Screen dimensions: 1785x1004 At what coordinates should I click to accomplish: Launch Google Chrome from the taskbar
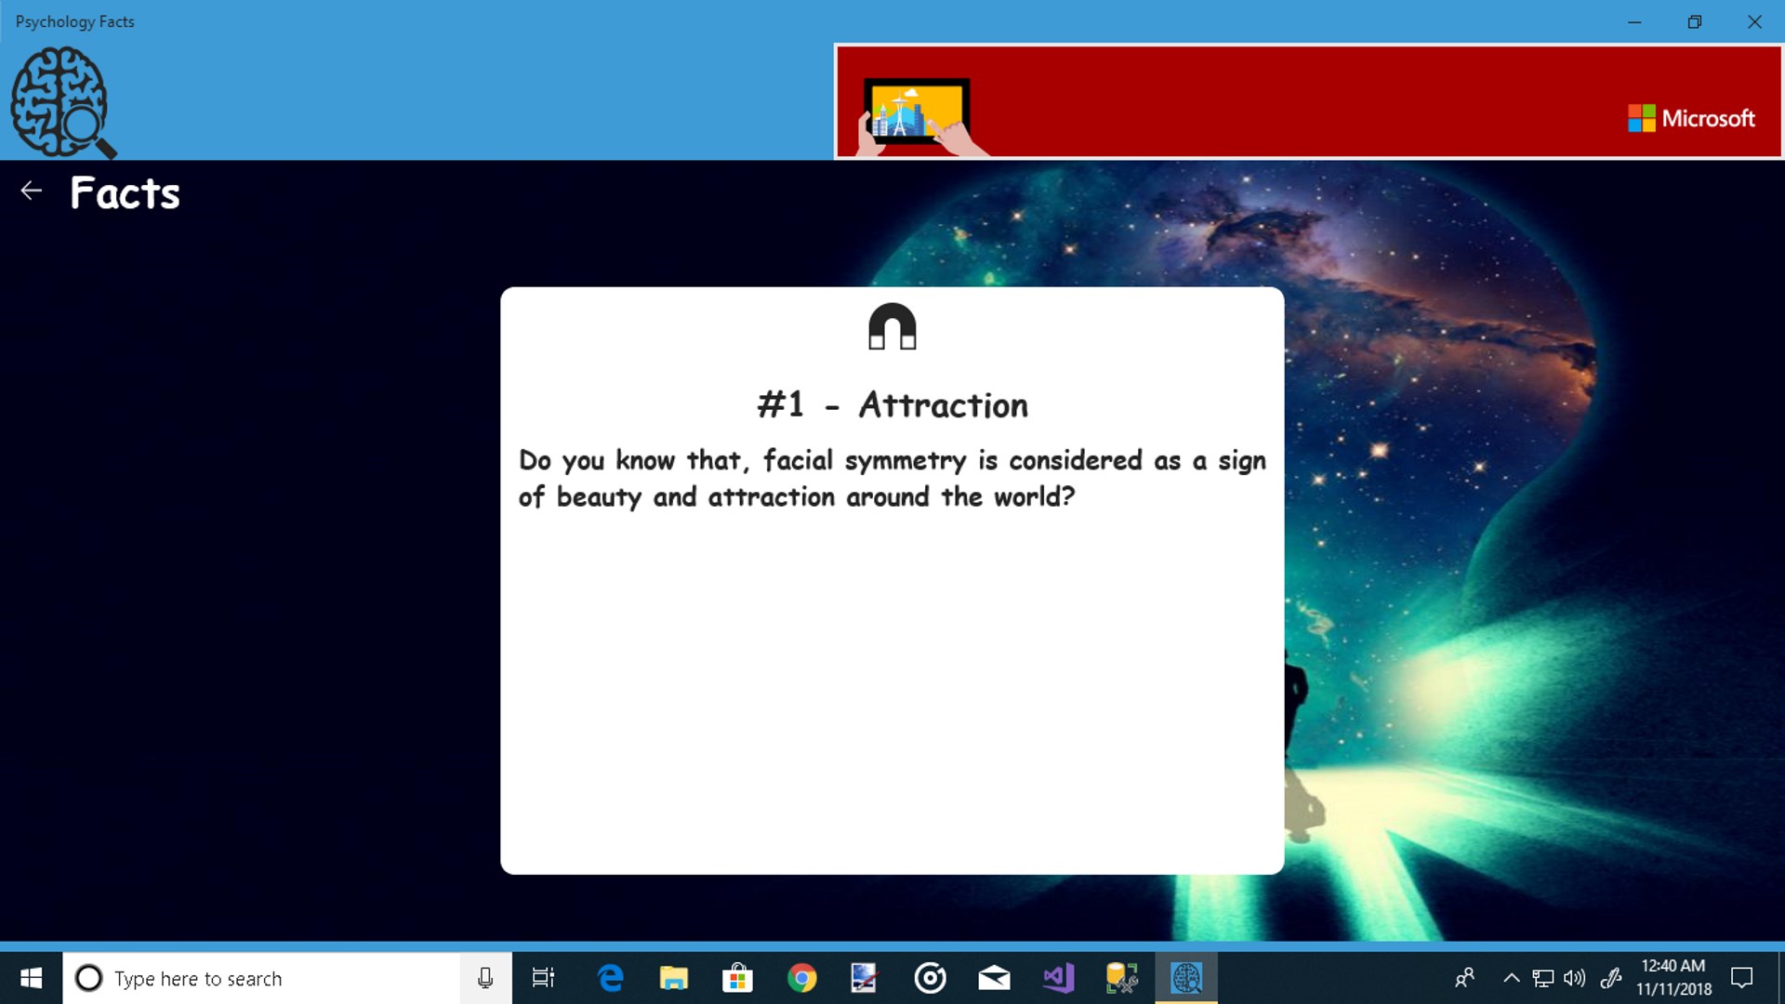tap(801, 978)
